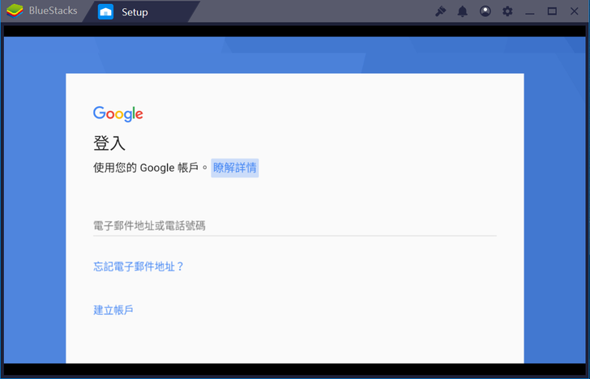Open the notifications bell icon
Viewport: 590px width, 379px height.
tap(463, 11)
